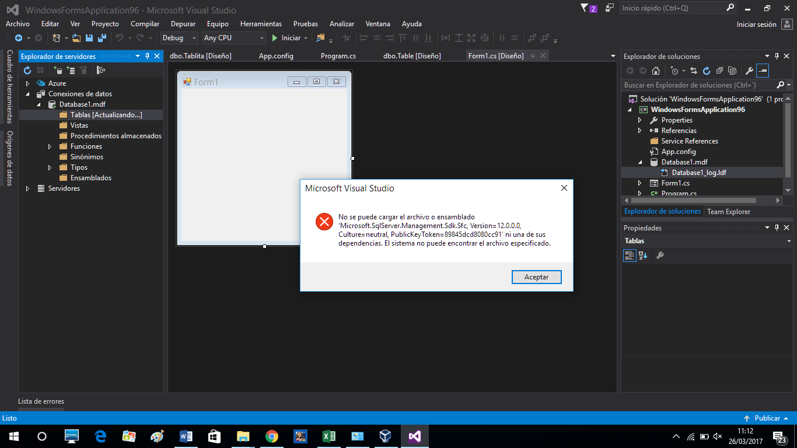Click the Properties wrench in solution explorer toolbar

click(x=750, y=71)
